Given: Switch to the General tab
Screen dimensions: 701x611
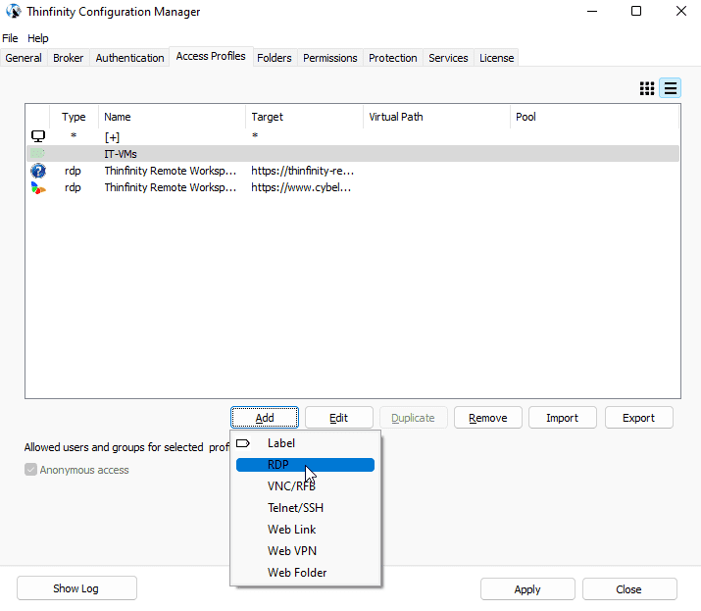Looking at the screenshot, I should pos(24,58).
